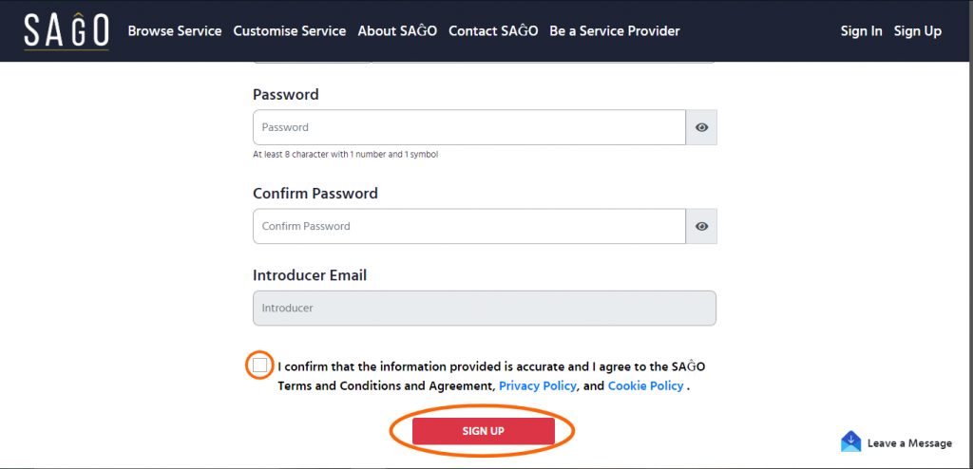Viewport: 973px width, 469px height.
Task: Open the Privacy Policy link
Action: pyautogui.click(x=538, y=386)
